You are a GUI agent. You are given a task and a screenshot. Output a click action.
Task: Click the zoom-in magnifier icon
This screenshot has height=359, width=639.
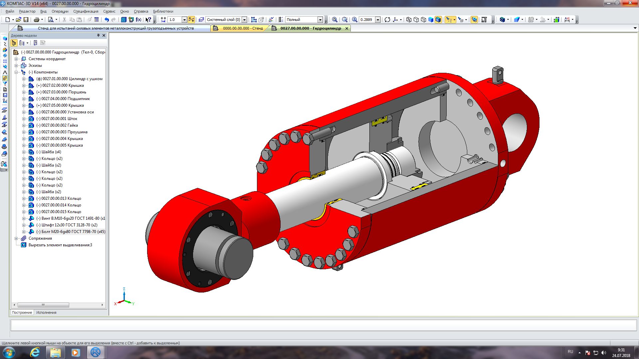[354, 20]
